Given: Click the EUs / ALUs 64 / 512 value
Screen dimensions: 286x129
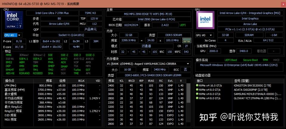Looking at the screenshot, I should [x=268, y=40].
